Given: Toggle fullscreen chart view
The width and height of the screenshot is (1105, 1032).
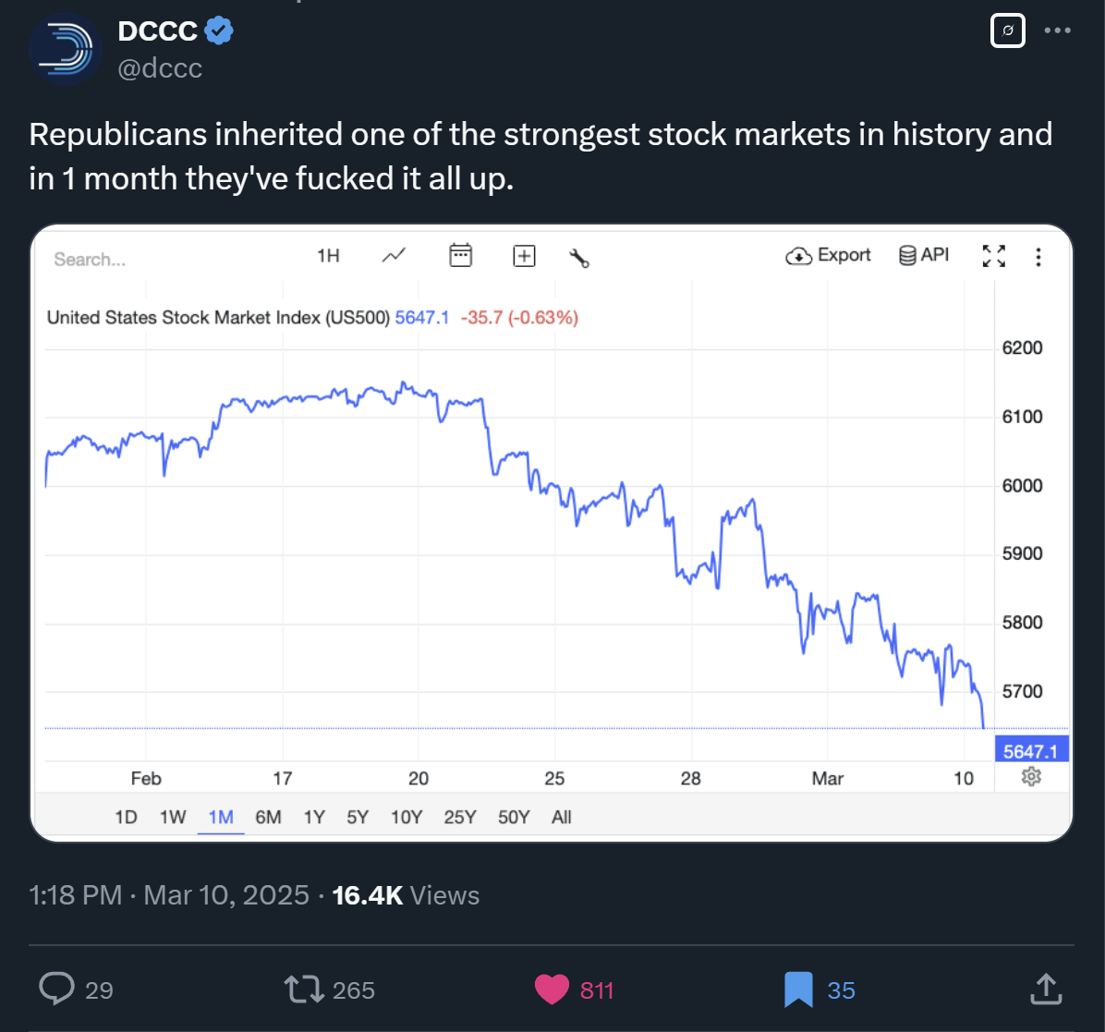Looking at the screenshot, I should [x=993, y=256].
